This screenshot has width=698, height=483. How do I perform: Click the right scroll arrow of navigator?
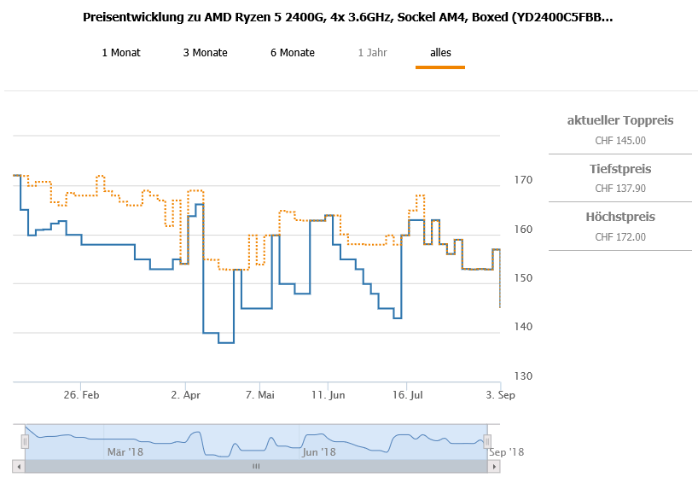(493, 467)
